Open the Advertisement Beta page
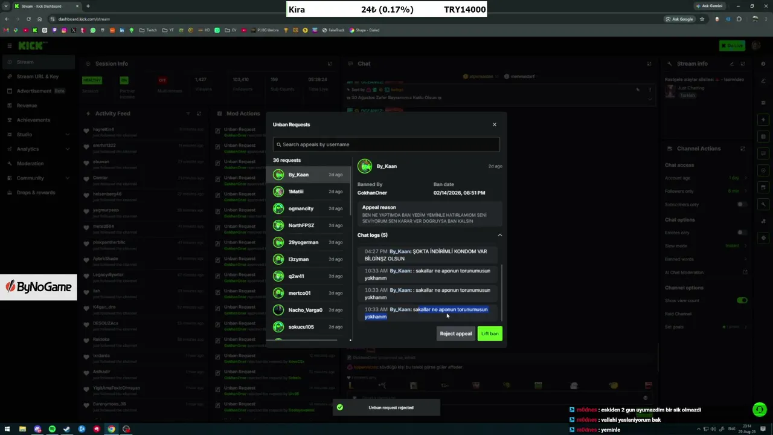This screenshot has width=773, height=435. pos(37,91)
